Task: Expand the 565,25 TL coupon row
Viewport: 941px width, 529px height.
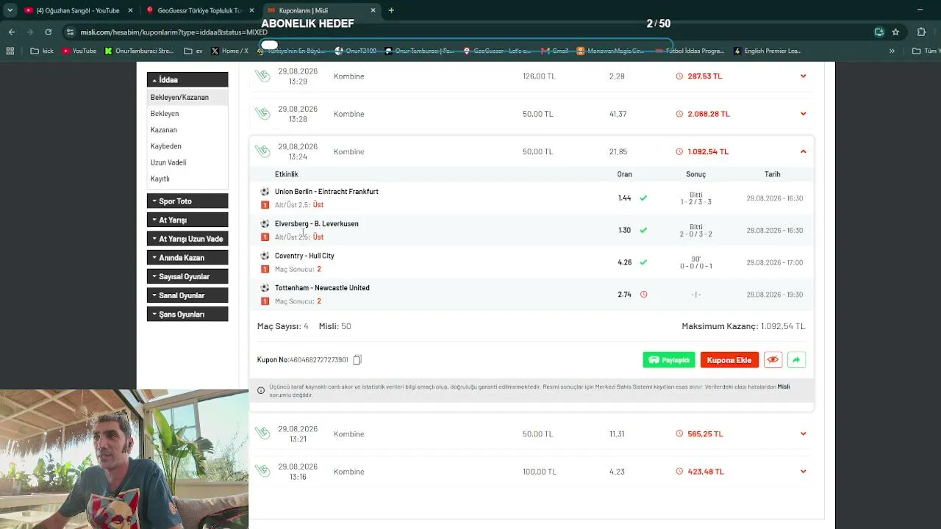Action: click(803, 433)
